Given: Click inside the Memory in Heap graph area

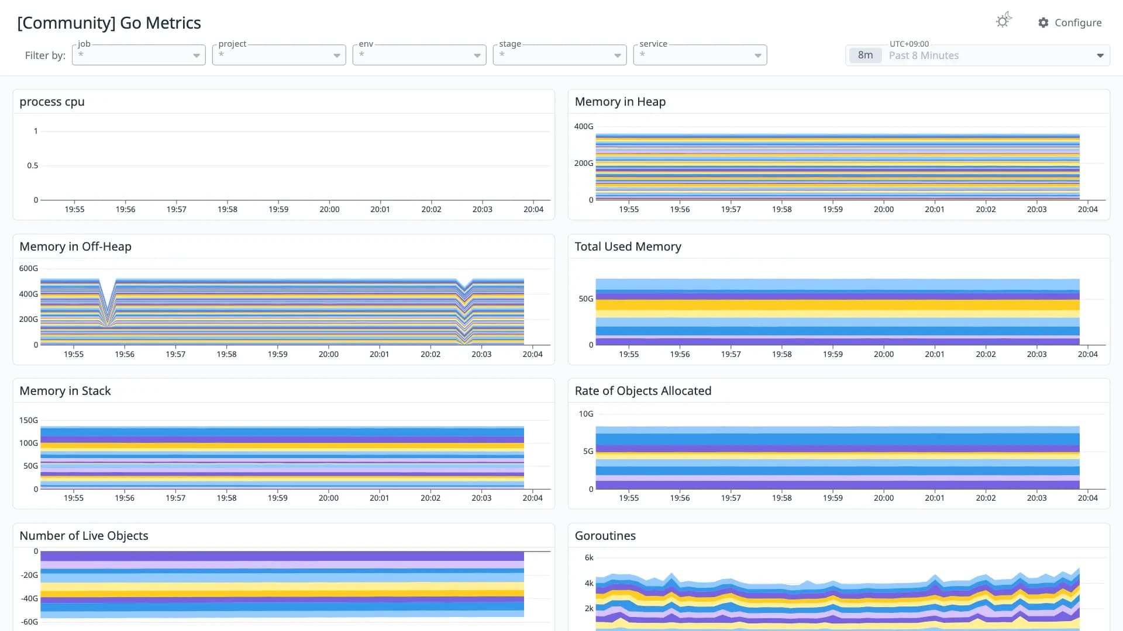Looking at the screenshot, I should [838, 167].
